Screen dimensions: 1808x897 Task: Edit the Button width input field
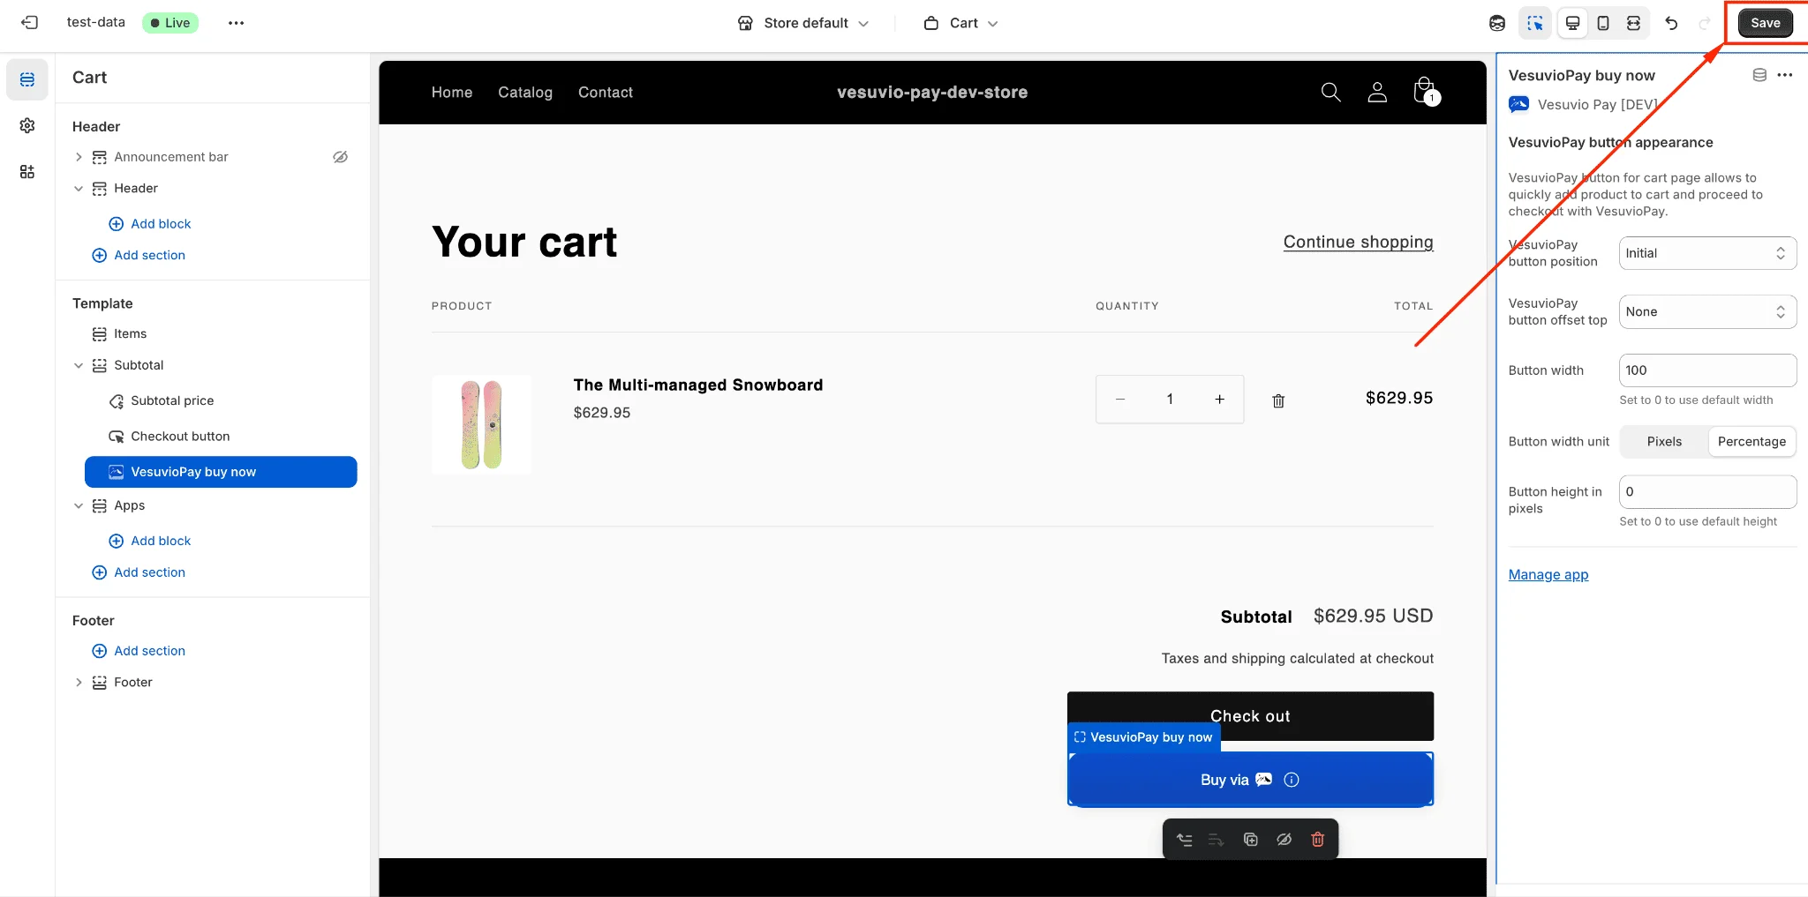click(1706, 370)
